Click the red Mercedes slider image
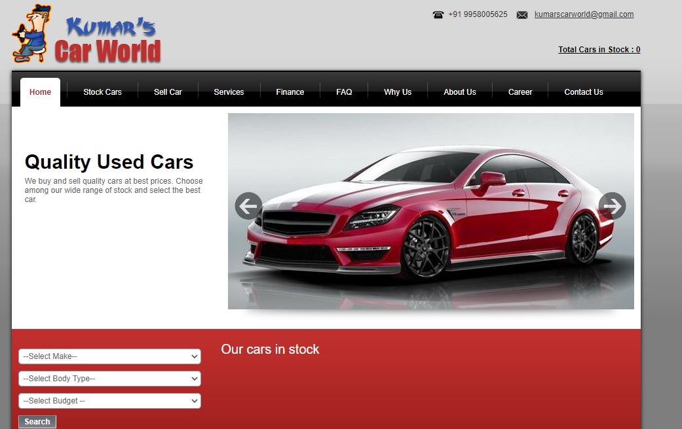The width and height of the screenshot is (682, 429). coord(430,211)
